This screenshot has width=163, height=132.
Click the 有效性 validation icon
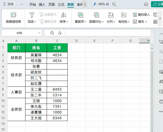(x=124, y=15)
